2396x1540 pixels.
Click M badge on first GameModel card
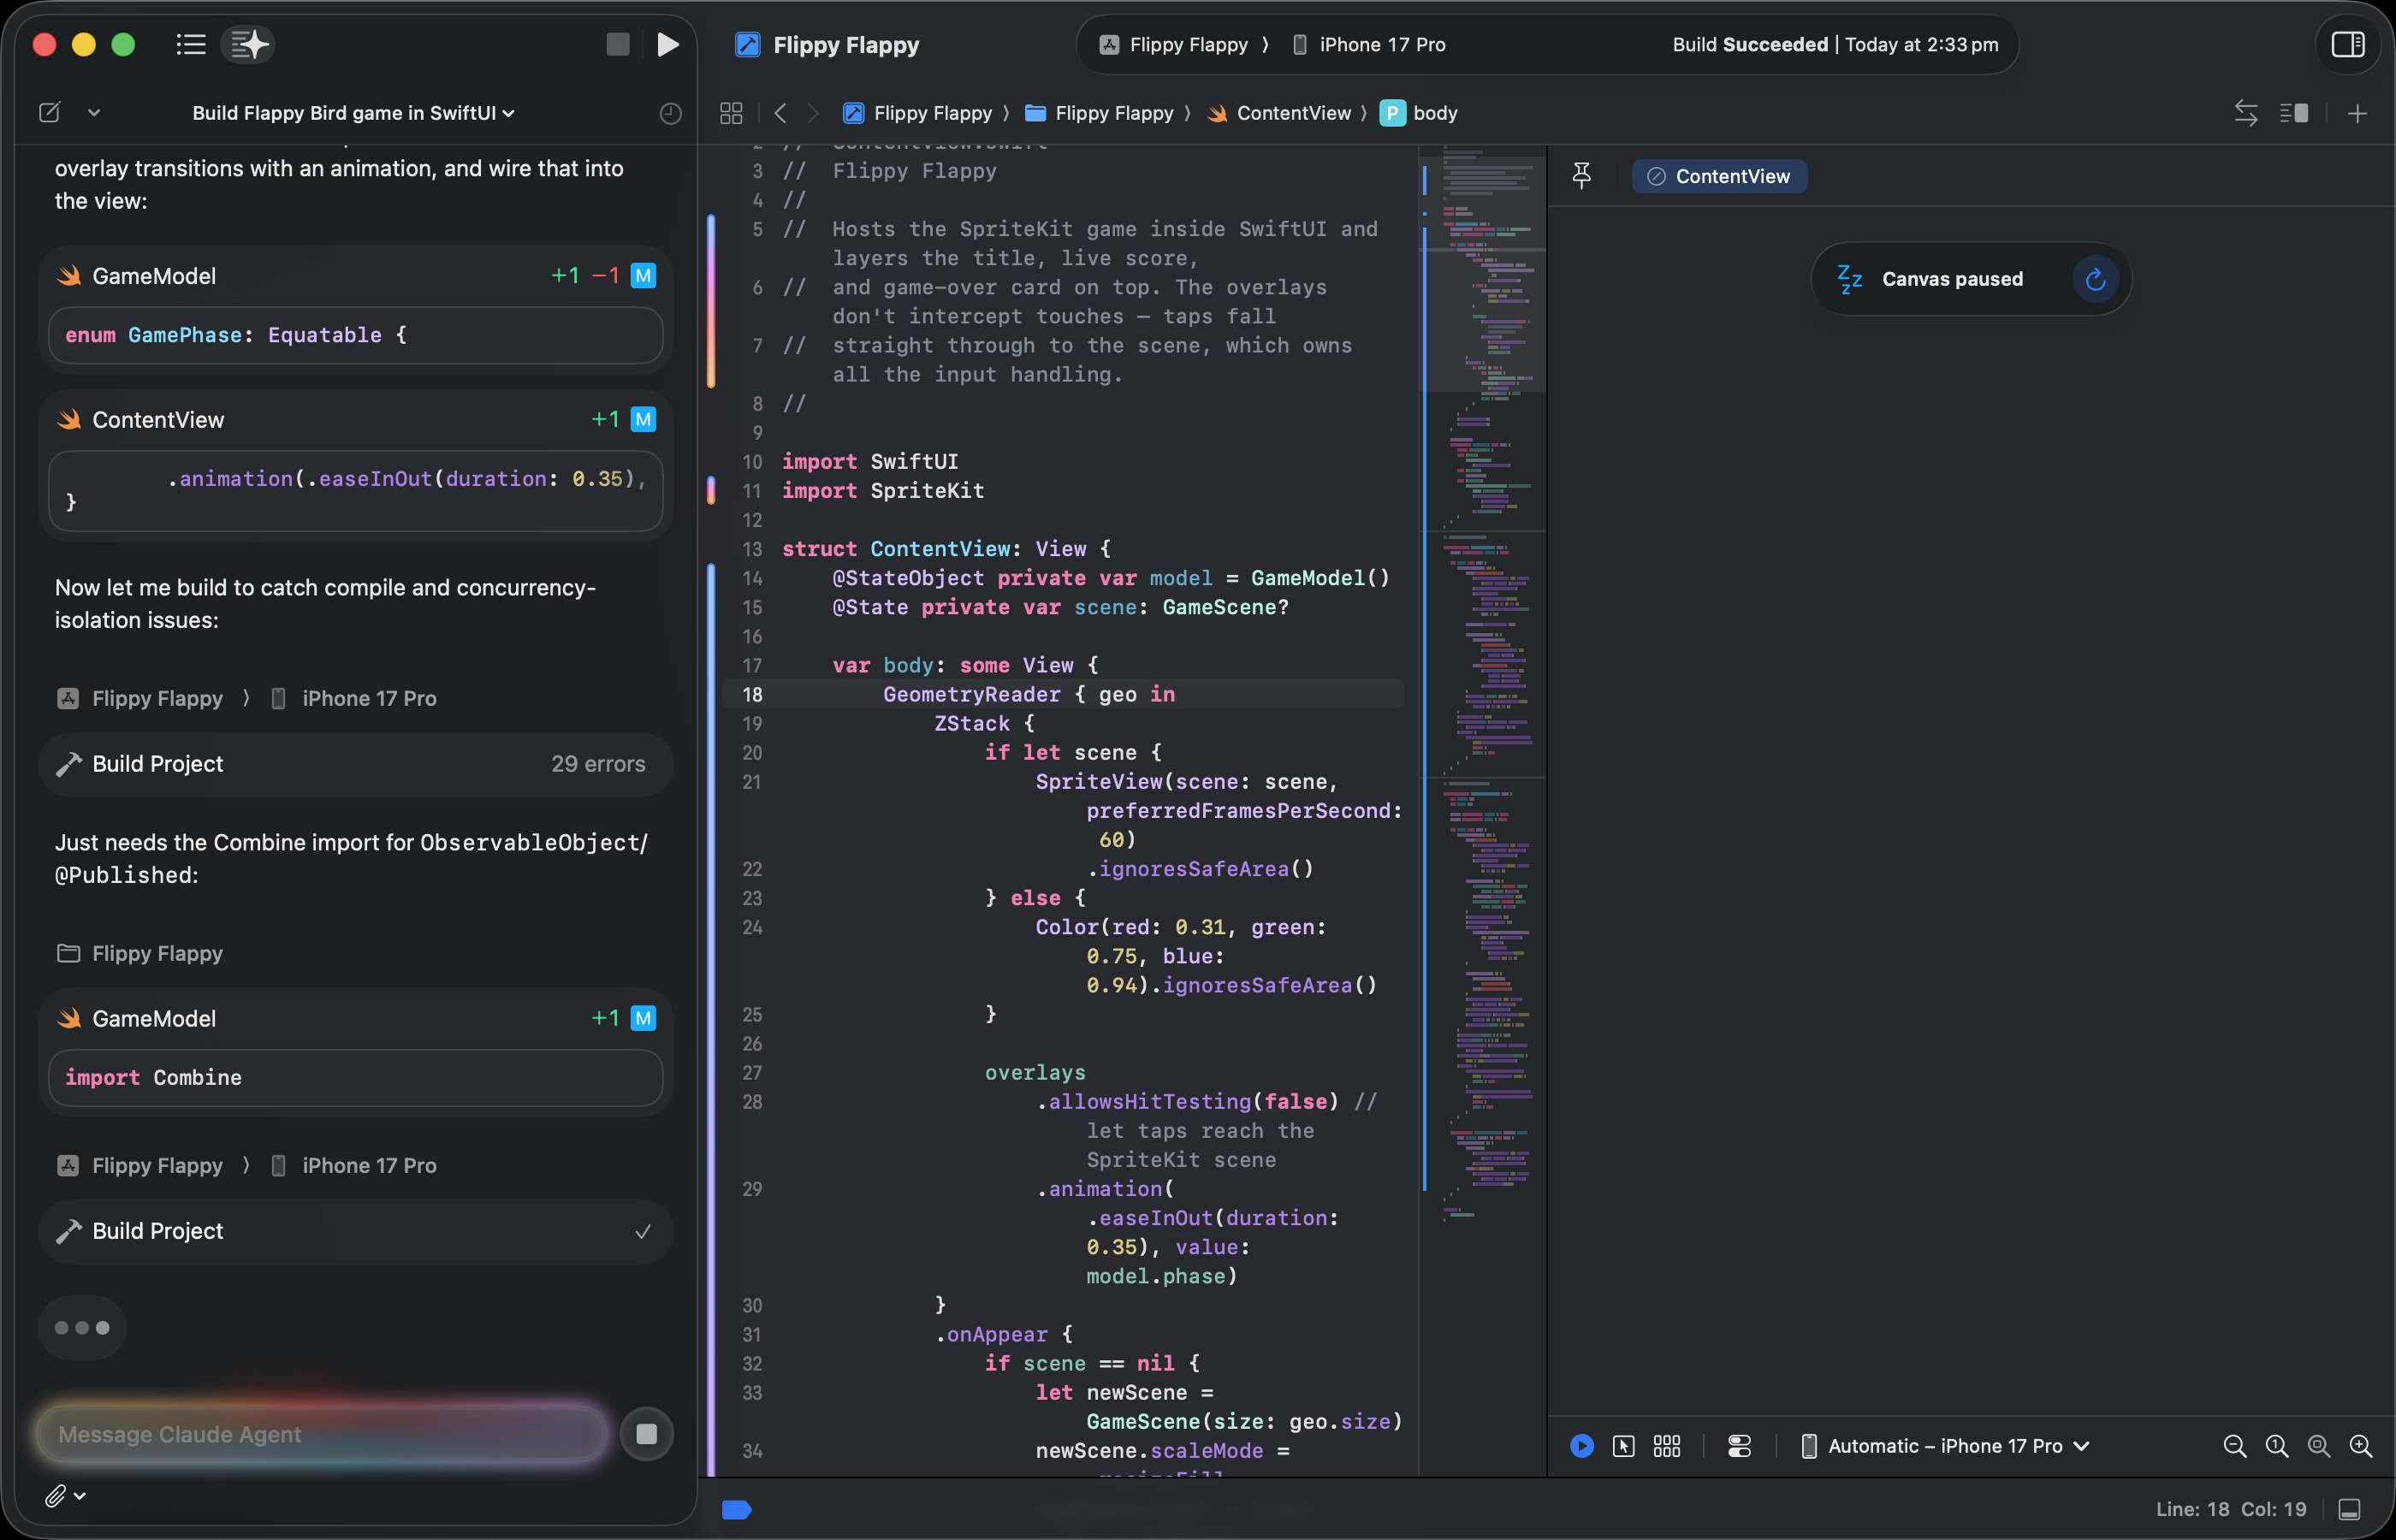click(x=643, y=275)
